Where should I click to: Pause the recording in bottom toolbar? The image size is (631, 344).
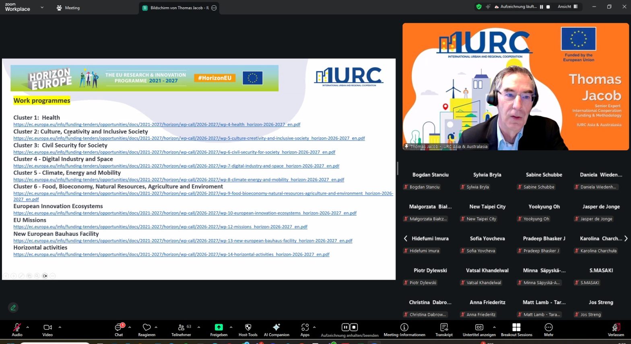point(345,327)
